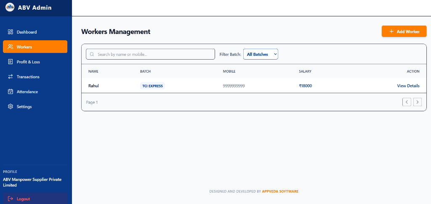431x204 pixels.
Task: Click the ACTION column header
Action: (413, 71)
